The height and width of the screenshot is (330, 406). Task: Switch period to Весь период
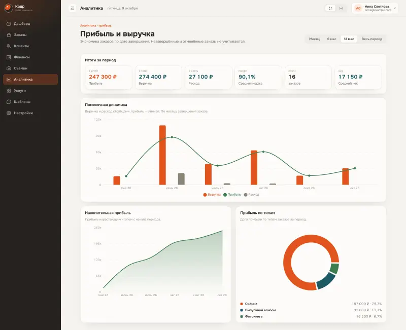371,39
